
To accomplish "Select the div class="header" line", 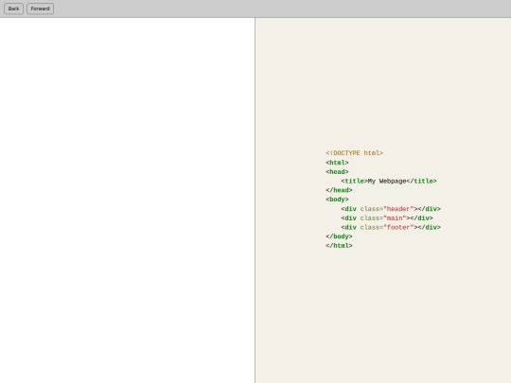I will click(x=391, y=209).
